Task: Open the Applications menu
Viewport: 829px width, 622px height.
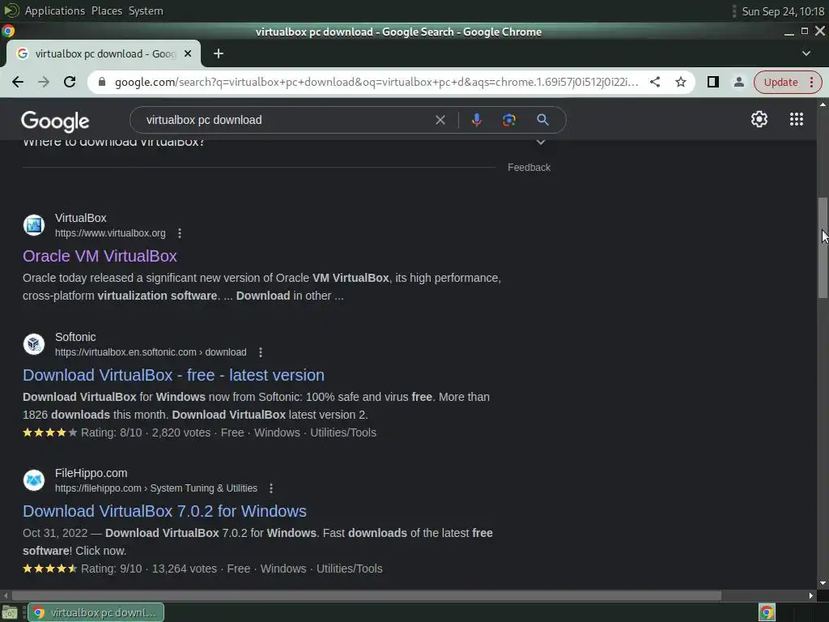Action: (x=54, y=11)
